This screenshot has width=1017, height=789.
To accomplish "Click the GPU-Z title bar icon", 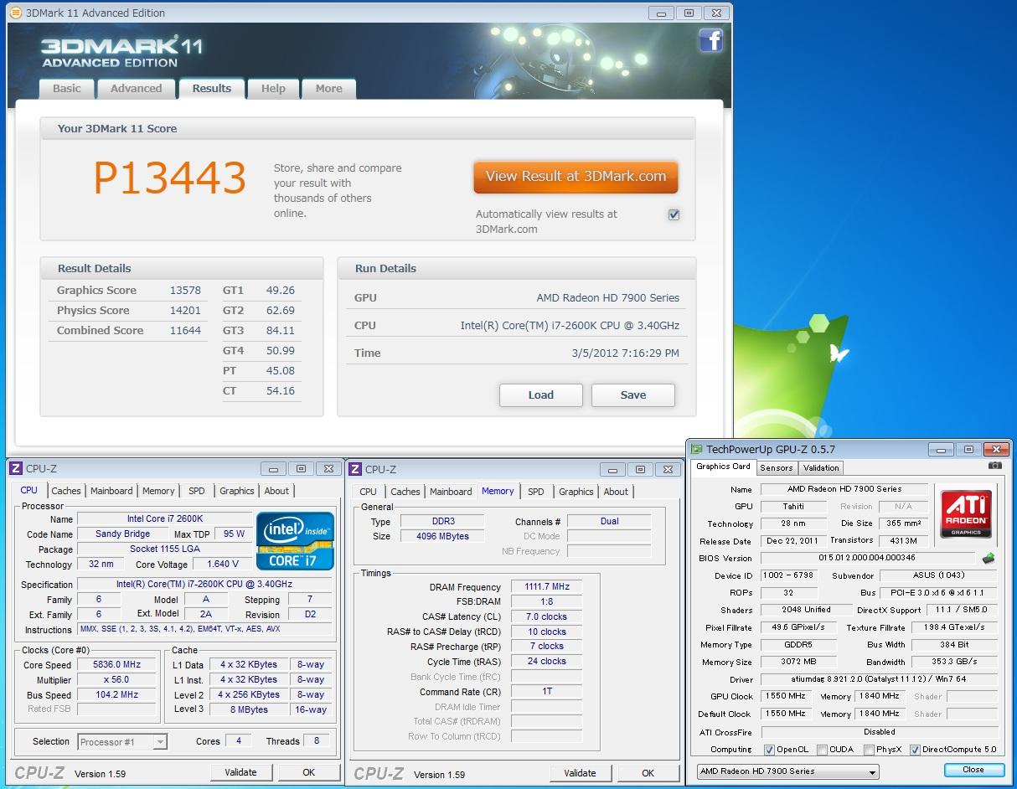I will point(696,449).
